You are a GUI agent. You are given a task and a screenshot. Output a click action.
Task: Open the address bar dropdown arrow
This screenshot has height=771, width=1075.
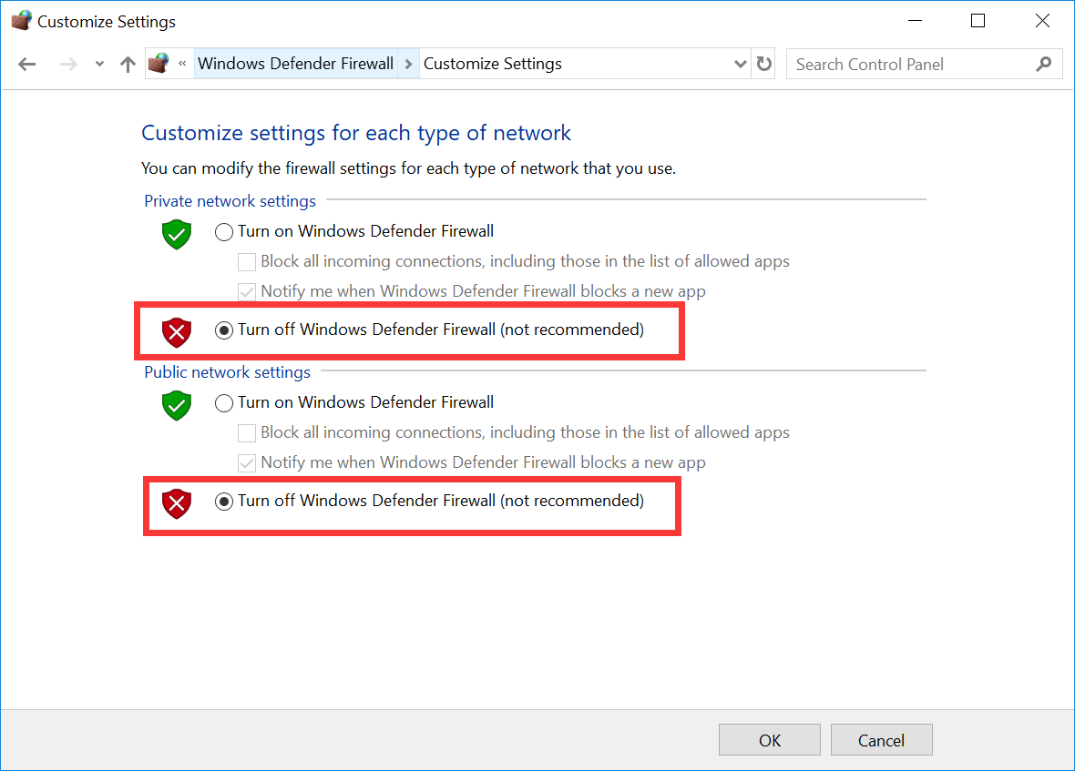point(740,64)
